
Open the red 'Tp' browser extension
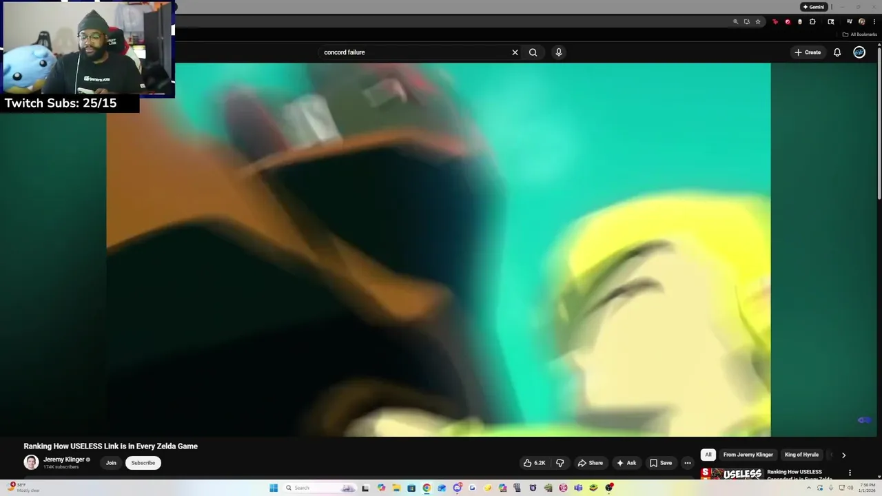tap(775, 22)
